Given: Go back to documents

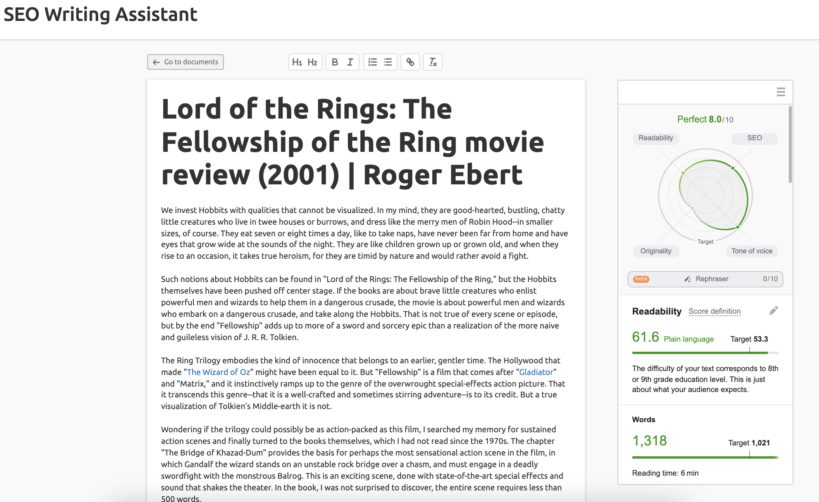Looking at the screenshot, I should (x=186, y=62).
